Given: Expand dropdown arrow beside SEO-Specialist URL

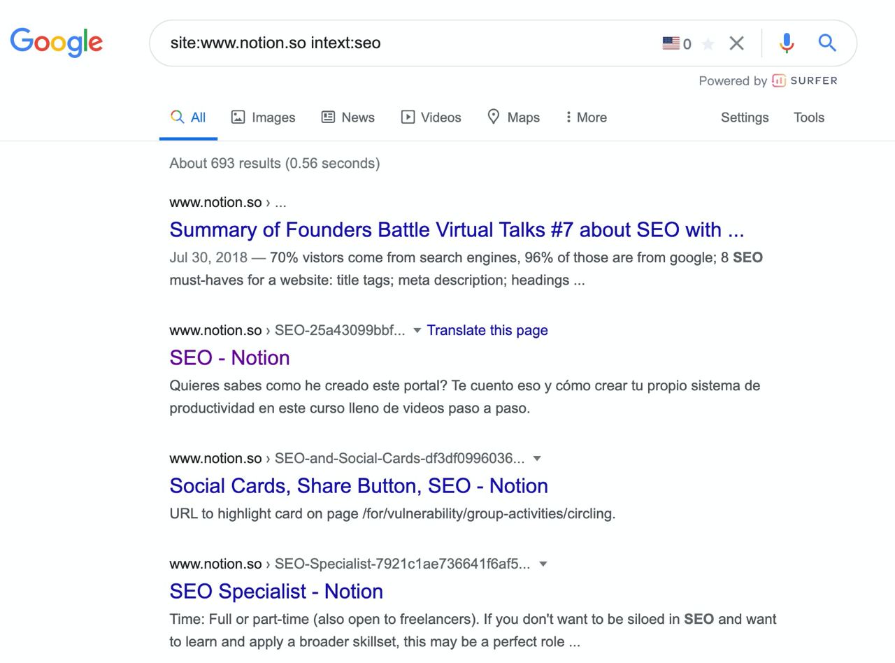Looking at the screenshot, I should click(543, 564).
